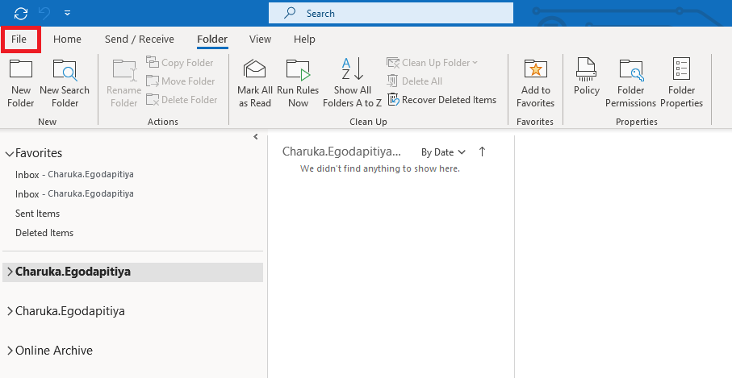Open the By Date sort dropdown
732x378 pixels.
point(443,152)
